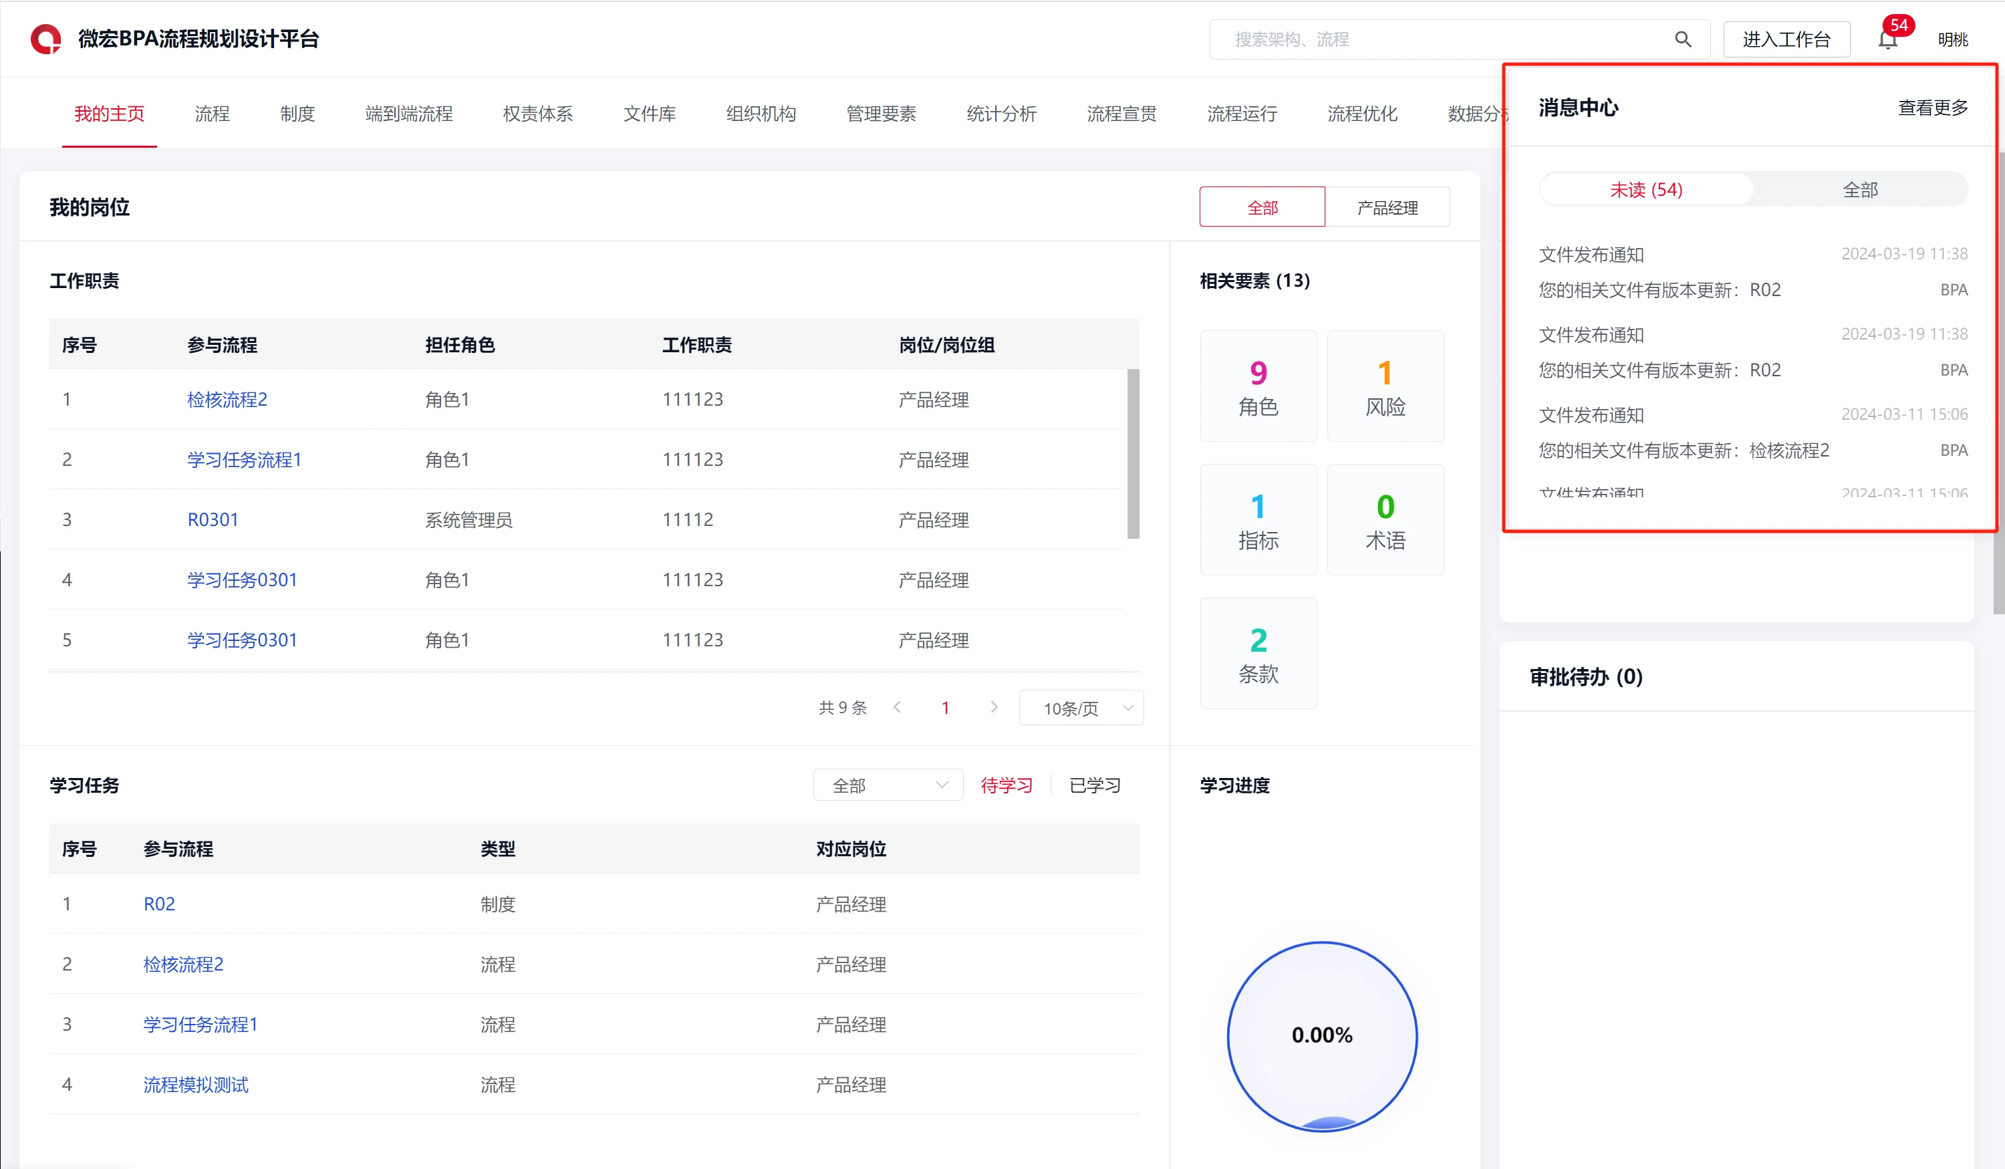The image size is (2005, 1169).
Task: Switch to 已学习 learning tasks
Action: [1095, 785]
